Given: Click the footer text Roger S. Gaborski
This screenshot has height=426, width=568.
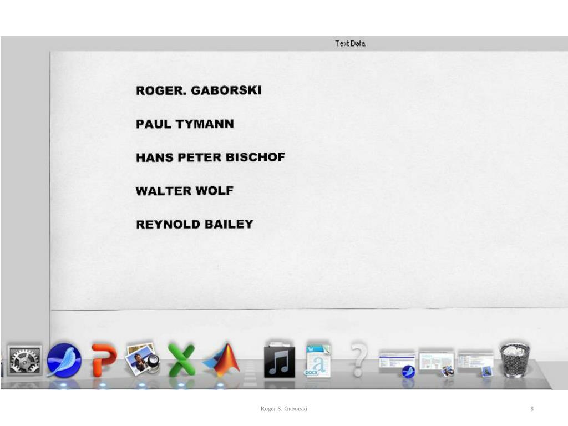Looking at the screenshot, I should [283, 409].
